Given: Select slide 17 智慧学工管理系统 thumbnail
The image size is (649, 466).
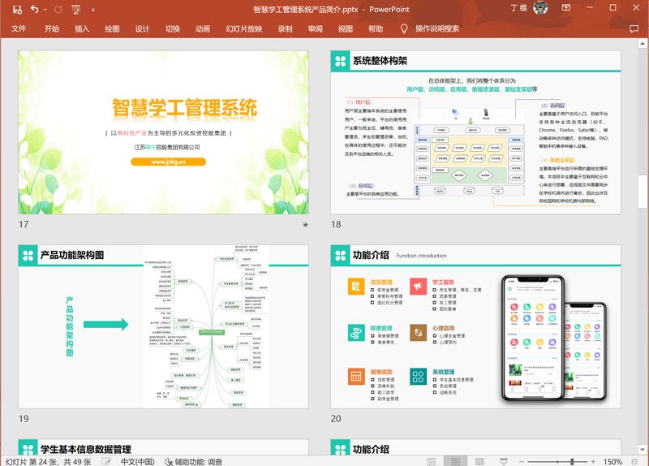Looking at the screenshot, I should click(164, 132).
